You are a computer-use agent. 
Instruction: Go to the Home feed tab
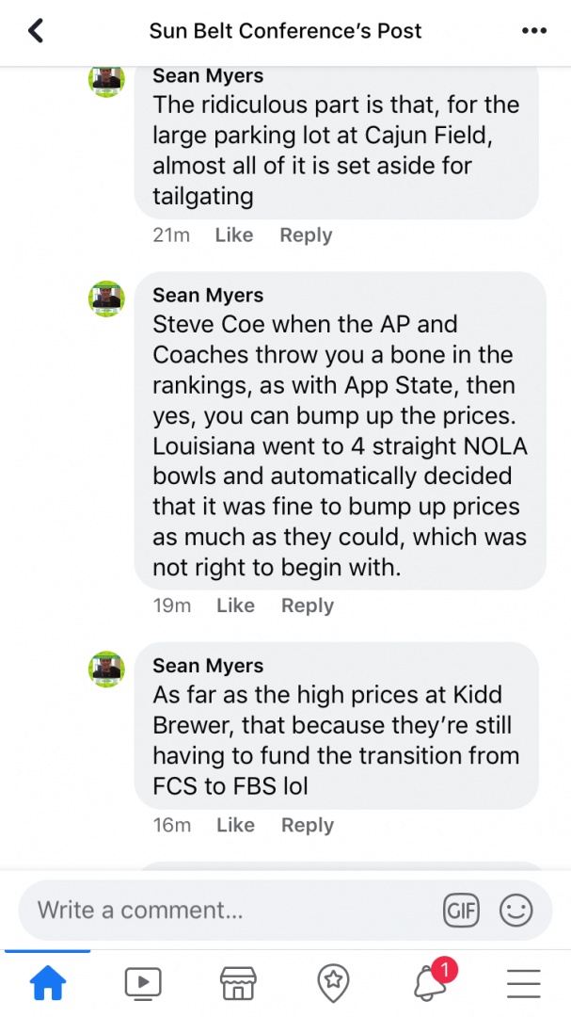(48, 983)
